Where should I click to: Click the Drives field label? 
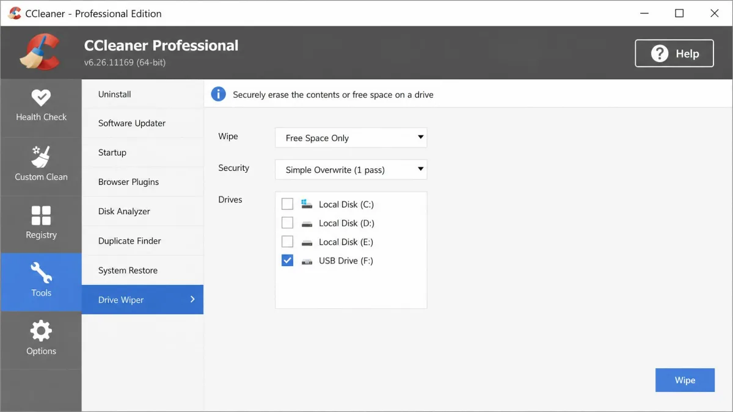tap(230, 200)
